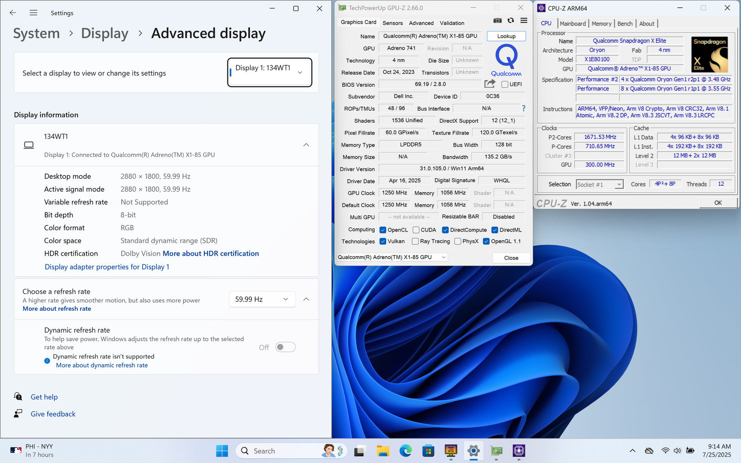741x463 pixels.
Task: Open the Memory tab in CPU-Z
Action: (601, 24)
